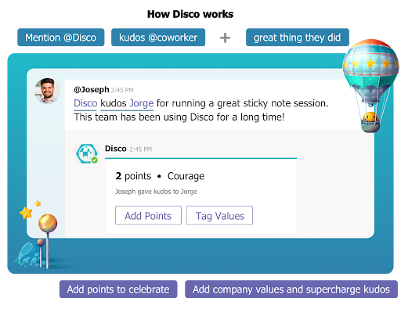Click Add company values and supercharge kudos
This screenshot has height=309, width=401.
coord(291,289)
